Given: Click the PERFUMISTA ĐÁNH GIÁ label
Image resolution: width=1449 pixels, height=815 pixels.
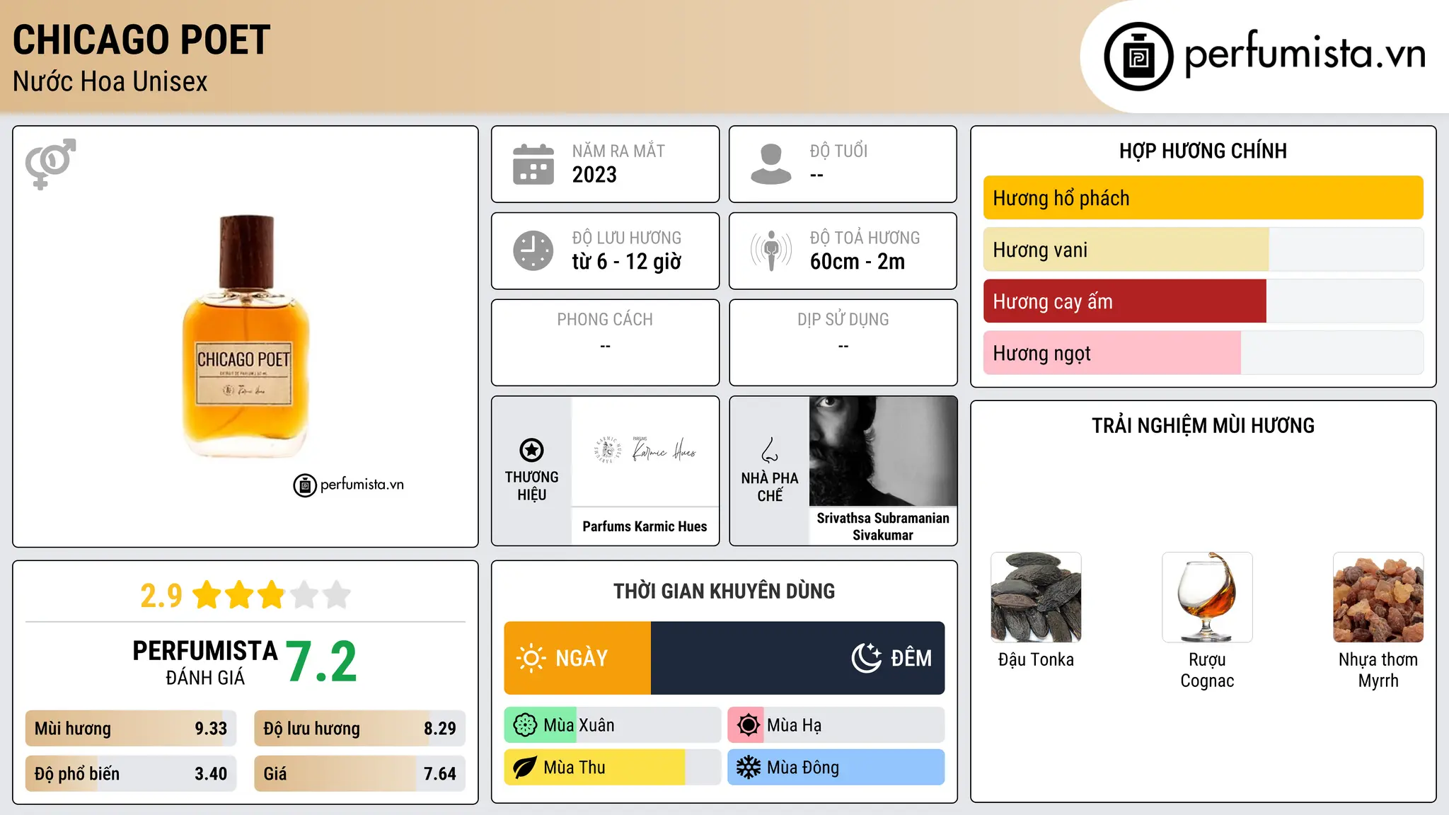Looking at the screenshot, I should [x=205, y=662].
